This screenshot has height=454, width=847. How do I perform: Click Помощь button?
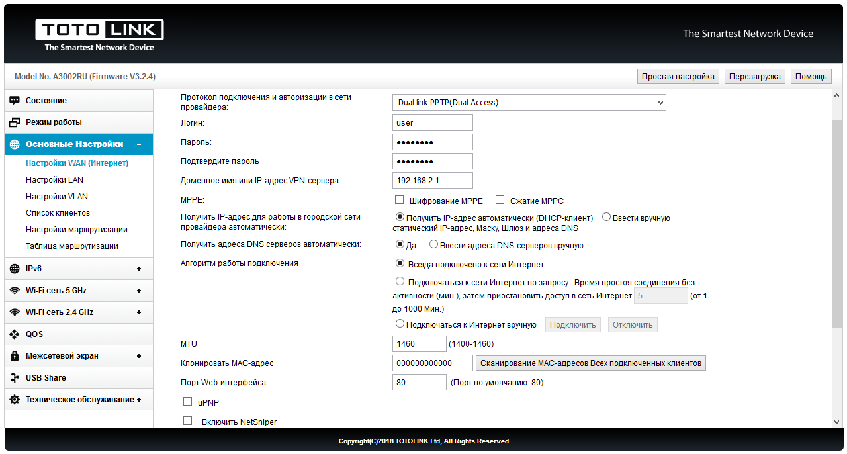coord(811,77)
